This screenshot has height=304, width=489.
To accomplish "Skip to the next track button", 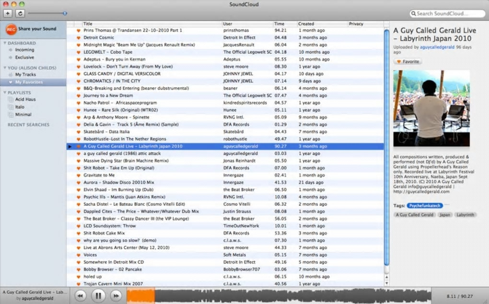I will click(x=116, y=295).
